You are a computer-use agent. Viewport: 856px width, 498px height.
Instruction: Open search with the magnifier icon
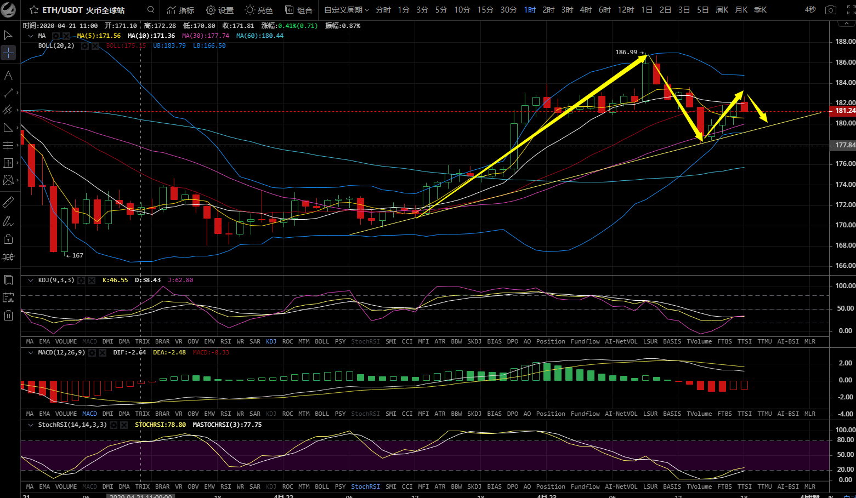click(151, 10)
